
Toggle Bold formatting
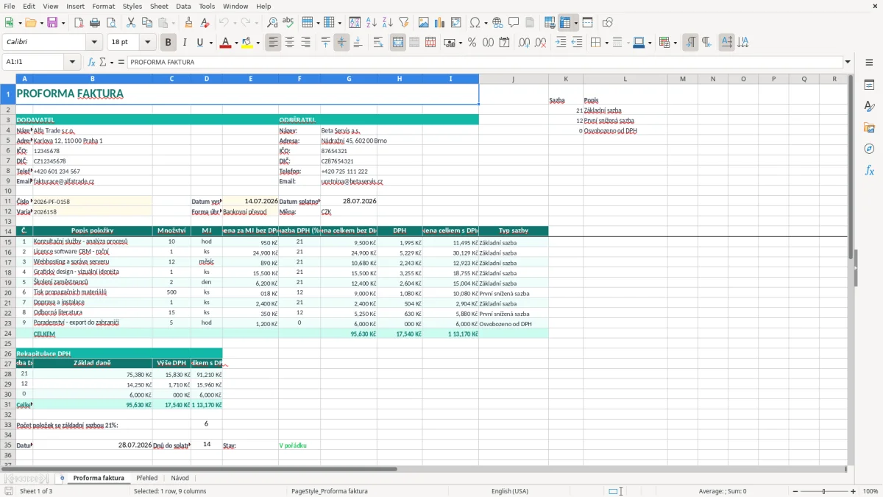(168, 43)
